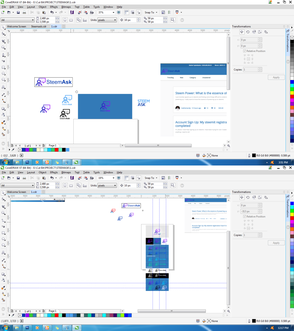Toggle Show rulers in bottom window toolbar
The image size is (294, 331).
point(126,178)
